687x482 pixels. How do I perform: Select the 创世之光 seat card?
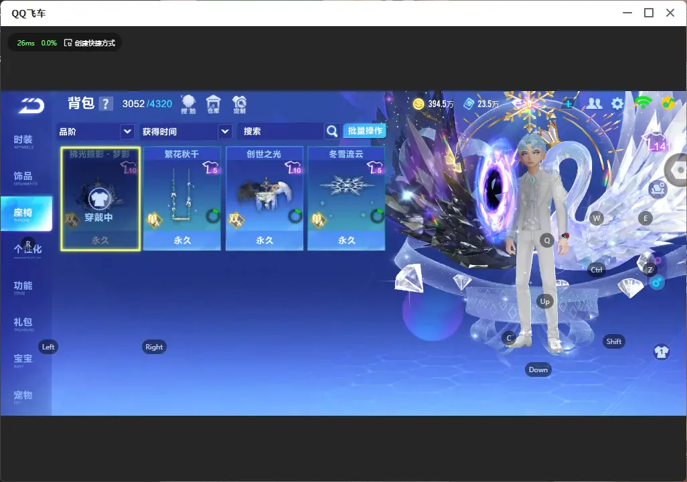(x=264, y=199)
